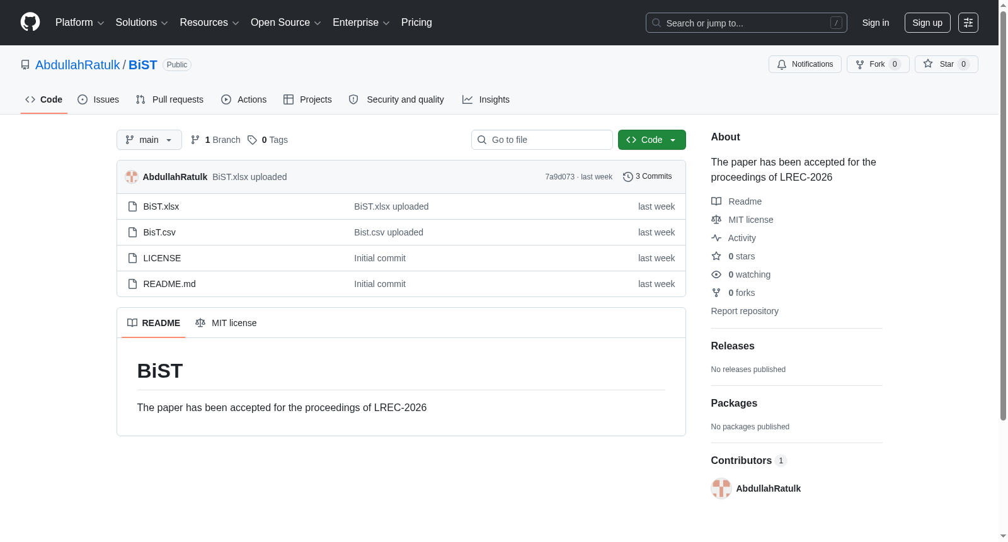
Task: Open AbdullahRatulk contributor avatar
Action: click(721, 488)
